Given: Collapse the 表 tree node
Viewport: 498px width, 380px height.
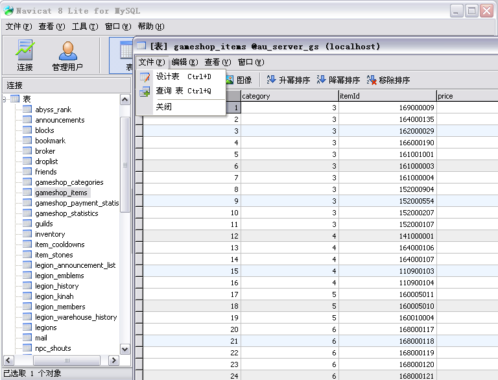Looking at the screenshot, I should point(5,99).
